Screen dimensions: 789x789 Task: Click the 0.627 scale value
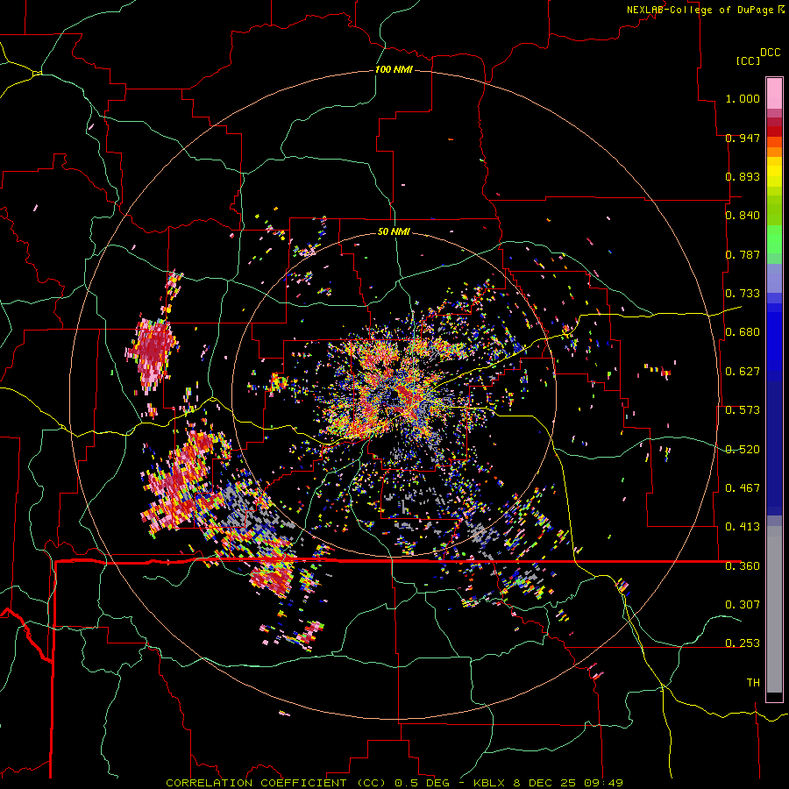(743, 372)
